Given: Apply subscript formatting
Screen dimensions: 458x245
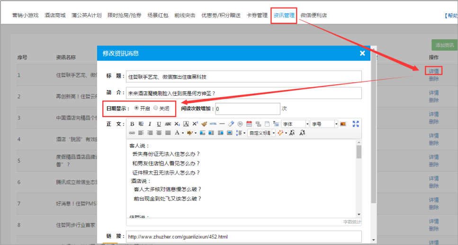Looking at the screenshot, I should [177, 124].
